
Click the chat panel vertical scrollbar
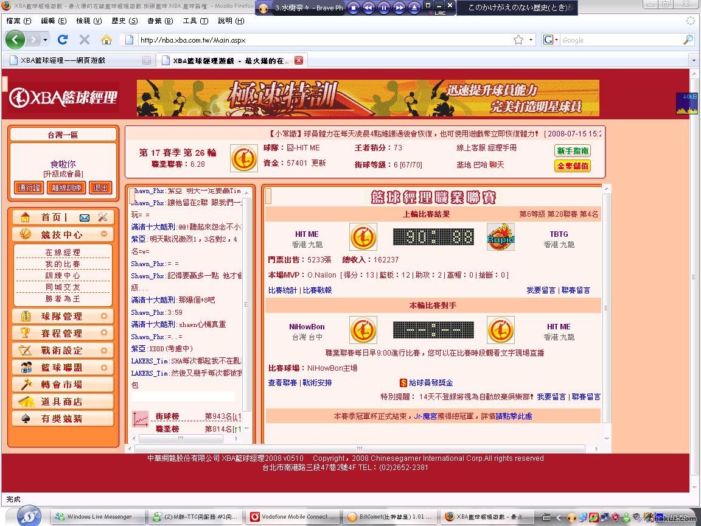pyautogui.click(x=246, y=304)
